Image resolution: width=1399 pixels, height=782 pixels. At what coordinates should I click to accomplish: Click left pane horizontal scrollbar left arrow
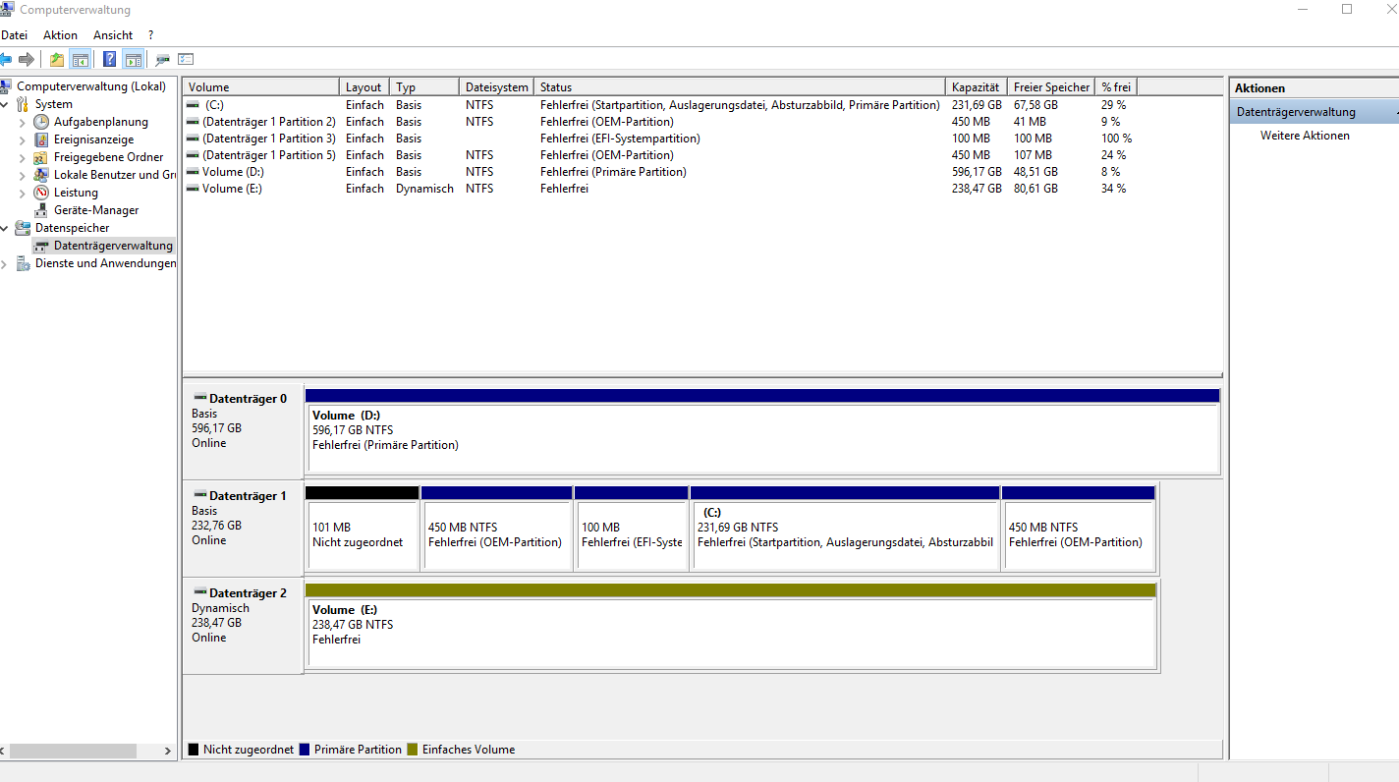point(4,751)
